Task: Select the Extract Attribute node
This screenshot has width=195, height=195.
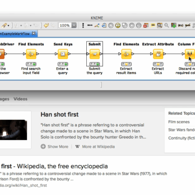Action: [x=158, y=54]
